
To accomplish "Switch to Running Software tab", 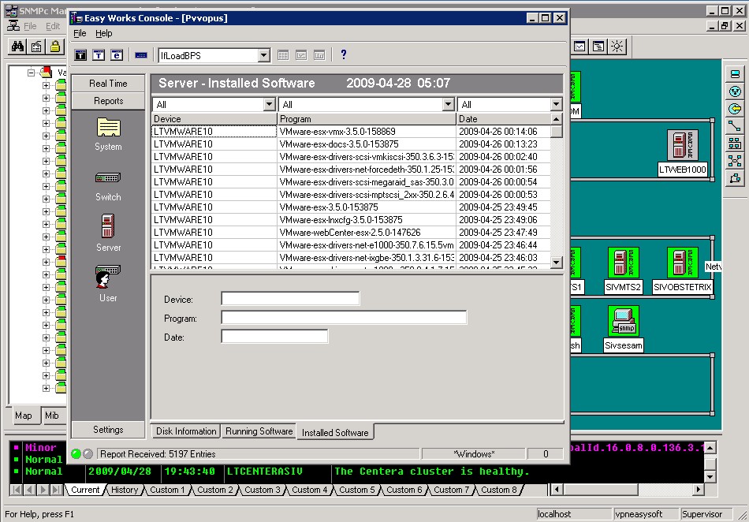I will click(x=259, y=431).
